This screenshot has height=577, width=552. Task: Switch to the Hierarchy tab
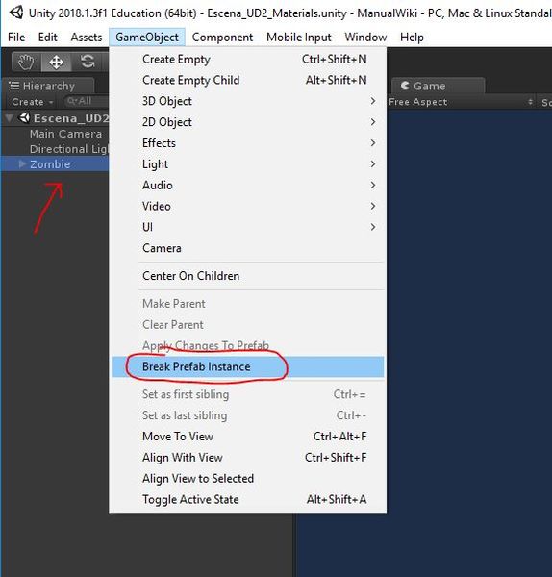[x=48, y=86]
